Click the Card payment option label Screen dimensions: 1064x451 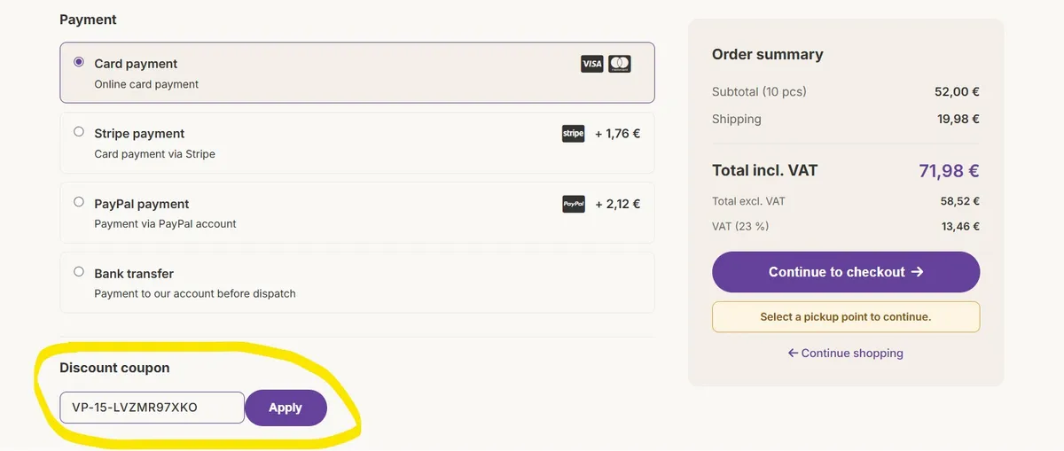pos(136,64)
